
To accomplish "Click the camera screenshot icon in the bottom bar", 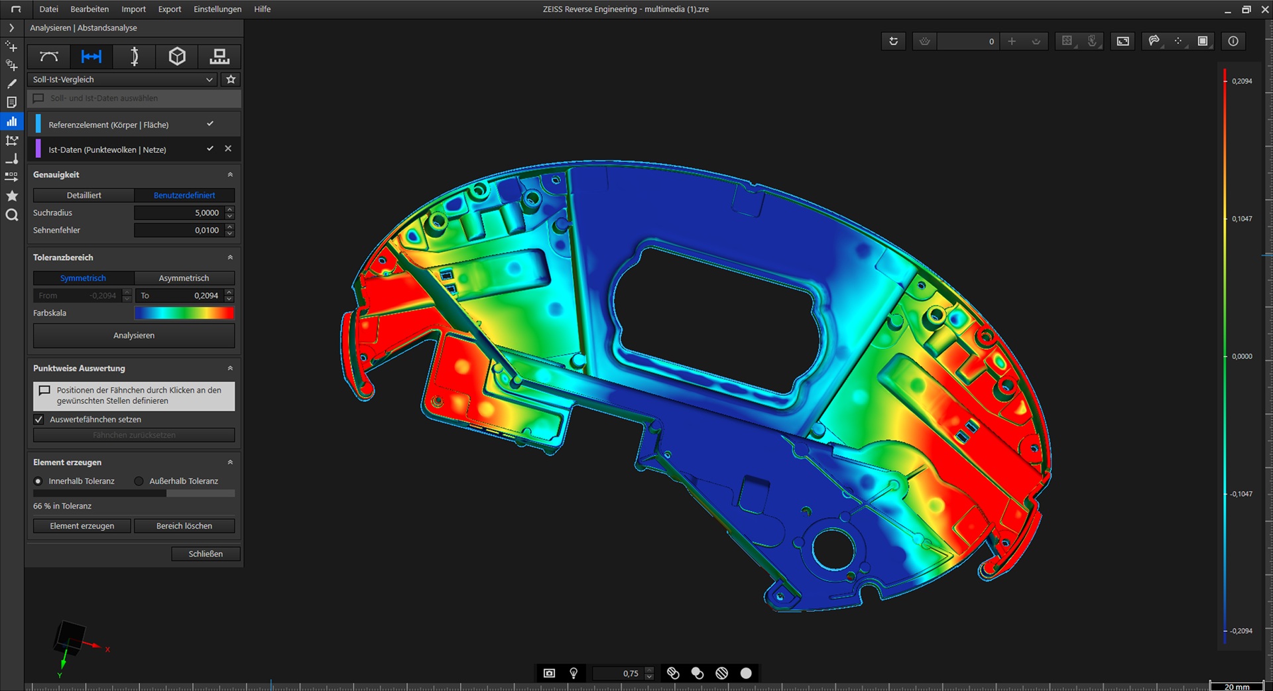I will click(548, 673).
